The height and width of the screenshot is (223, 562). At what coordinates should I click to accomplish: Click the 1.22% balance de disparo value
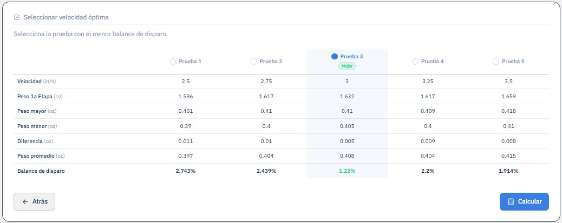click(347, 171)
